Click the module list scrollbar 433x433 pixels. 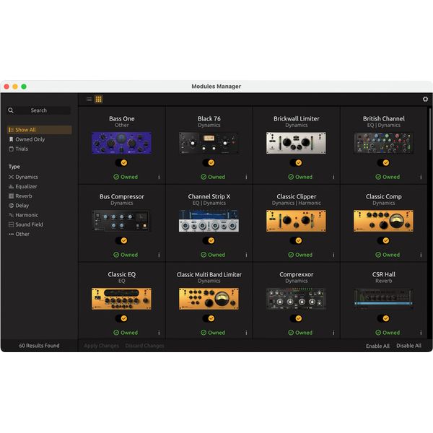(x=429, y=129)
